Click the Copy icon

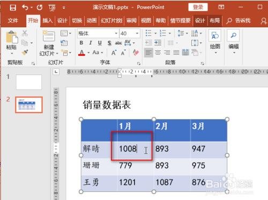coord(25,43)
